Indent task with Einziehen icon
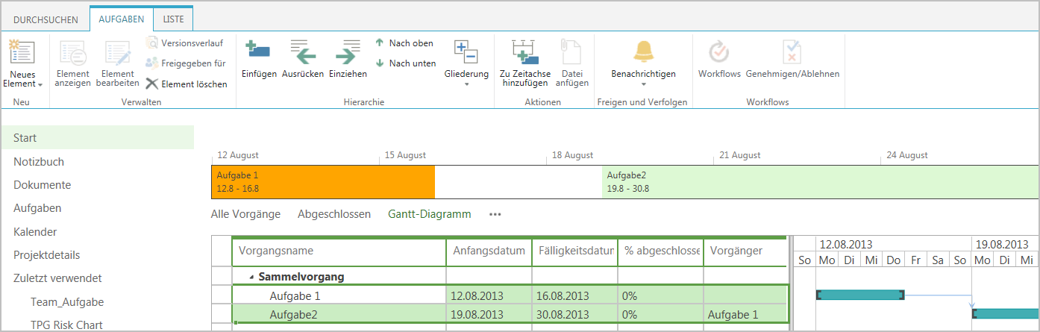This screenshot has width=1040, height=332. point(348,54)
